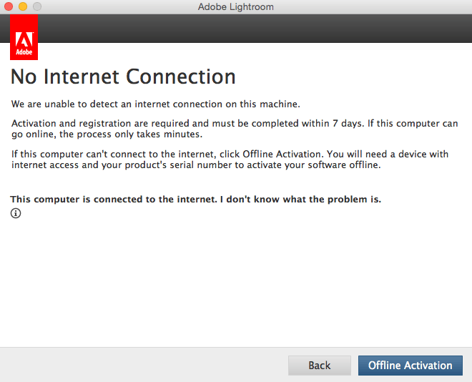
Task: Click the No Internet Connection heading
Action: pyautogui.click(x=123, y=77)
